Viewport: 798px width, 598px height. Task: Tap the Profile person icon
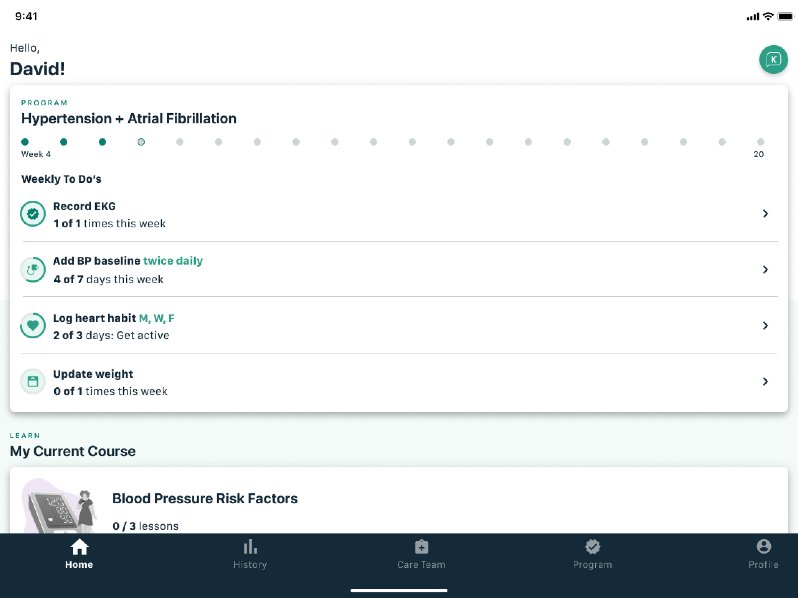[763, 546]
